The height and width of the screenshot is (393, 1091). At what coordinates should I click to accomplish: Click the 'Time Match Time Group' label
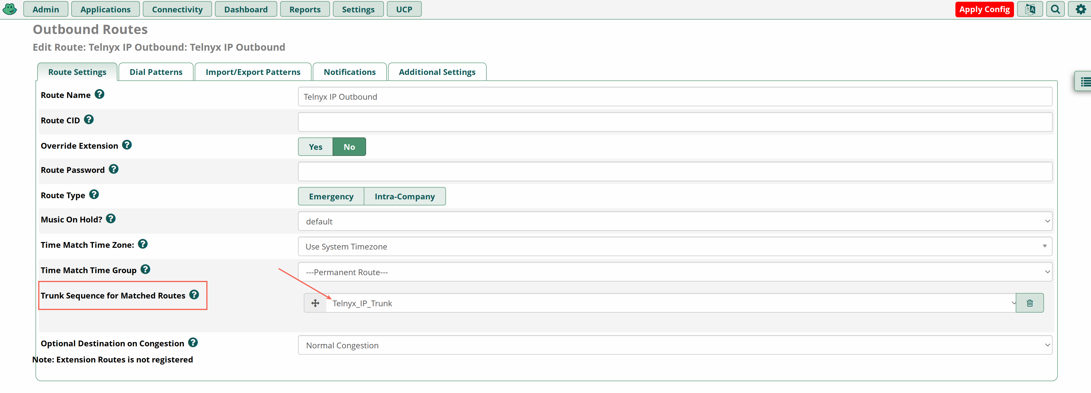point(89,270)
